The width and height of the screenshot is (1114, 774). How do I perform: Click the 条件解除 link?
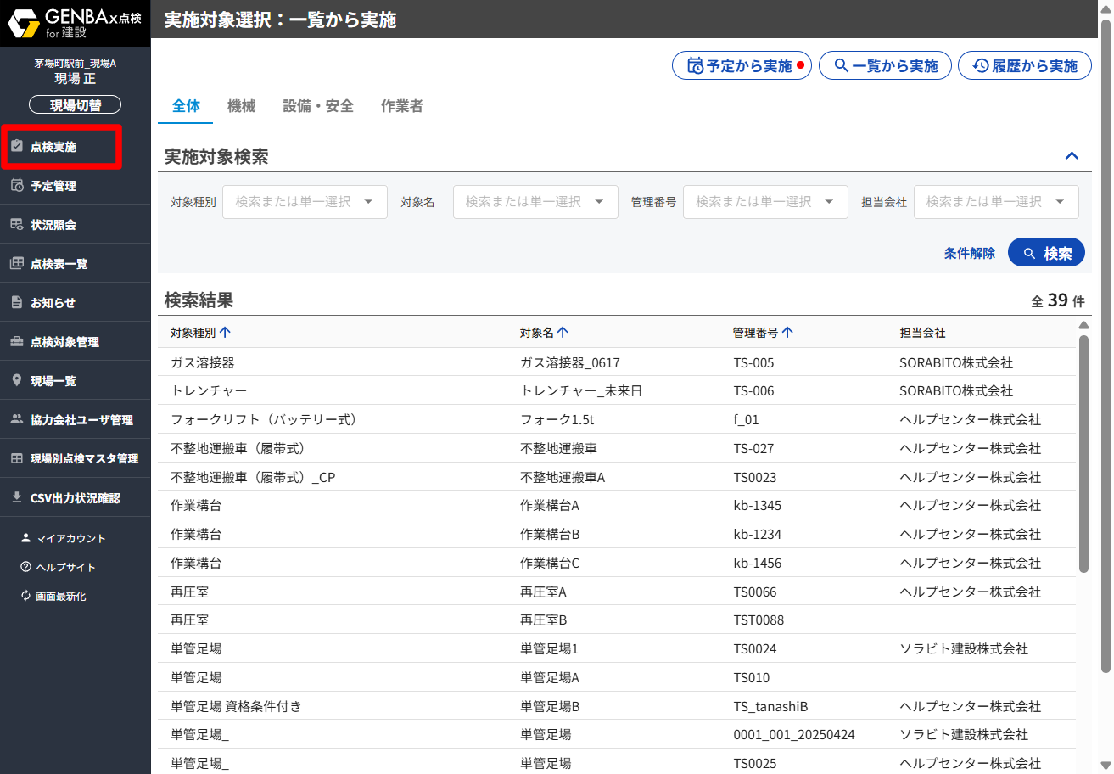coord(969,253)
